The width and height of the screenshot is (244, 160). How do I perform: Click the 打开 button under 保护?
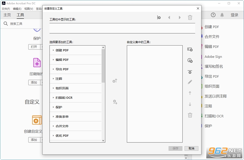pyautogui.click(x=34, y=47)
